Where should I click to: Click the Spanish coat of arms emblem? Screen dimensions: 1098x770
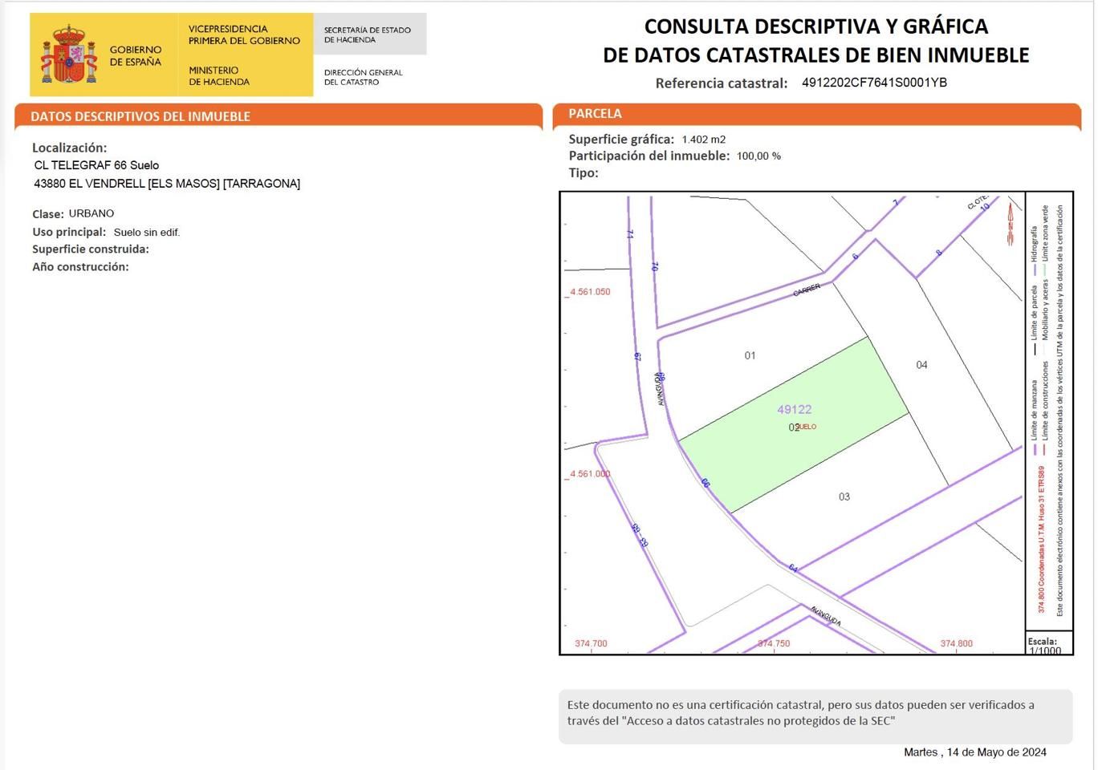70,55
